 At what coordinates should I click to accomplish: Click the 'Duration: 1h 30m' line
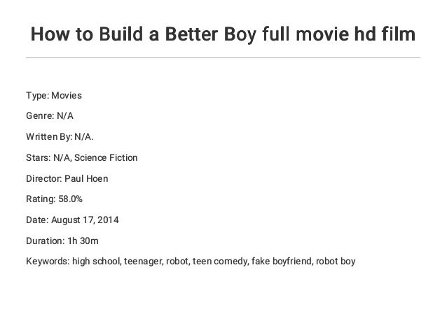click(x=62, y=241)
